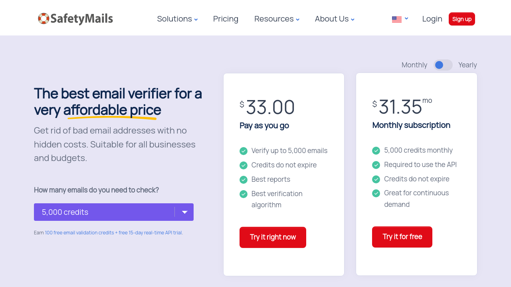Screen dimensions: 511x287
Task: Click the US flag language icon
Action: (396, 19)
